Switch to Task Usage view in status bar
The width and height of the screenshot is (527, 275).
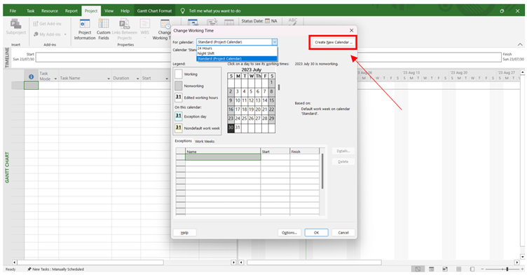click(432, 269)
